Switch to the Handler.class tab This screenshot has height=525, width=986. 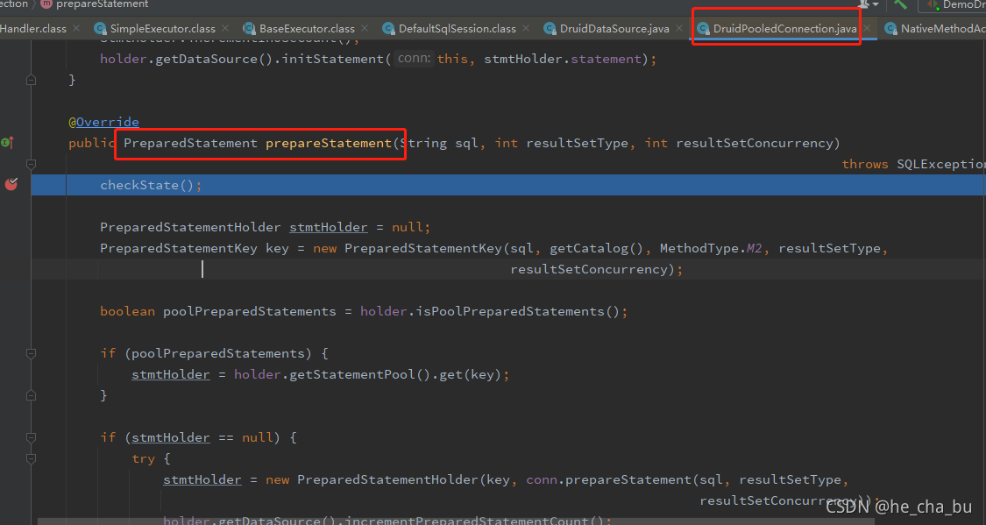point(32,28)
